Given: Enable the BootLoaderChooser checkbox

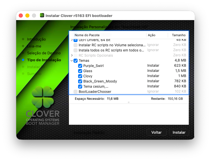Looking at the screenshot, I should [76, 92].
